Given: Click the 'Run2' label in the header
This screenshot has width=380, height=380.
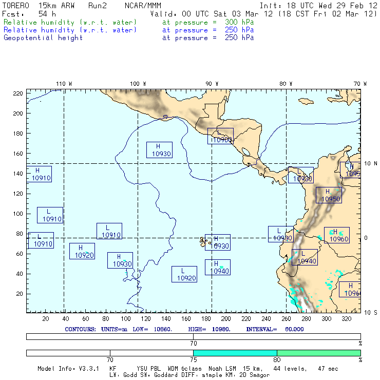Looking at the screenshot, I should [x=98, y=6].
